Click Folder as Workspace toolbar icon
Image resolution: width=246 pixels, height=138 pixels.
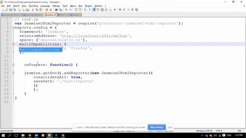coord(110,10)
